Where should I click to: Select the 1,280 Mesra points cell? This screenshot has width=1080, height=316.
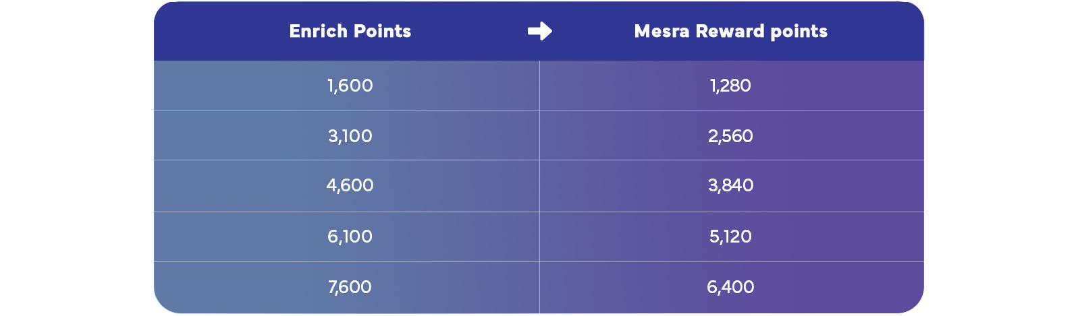730,86
